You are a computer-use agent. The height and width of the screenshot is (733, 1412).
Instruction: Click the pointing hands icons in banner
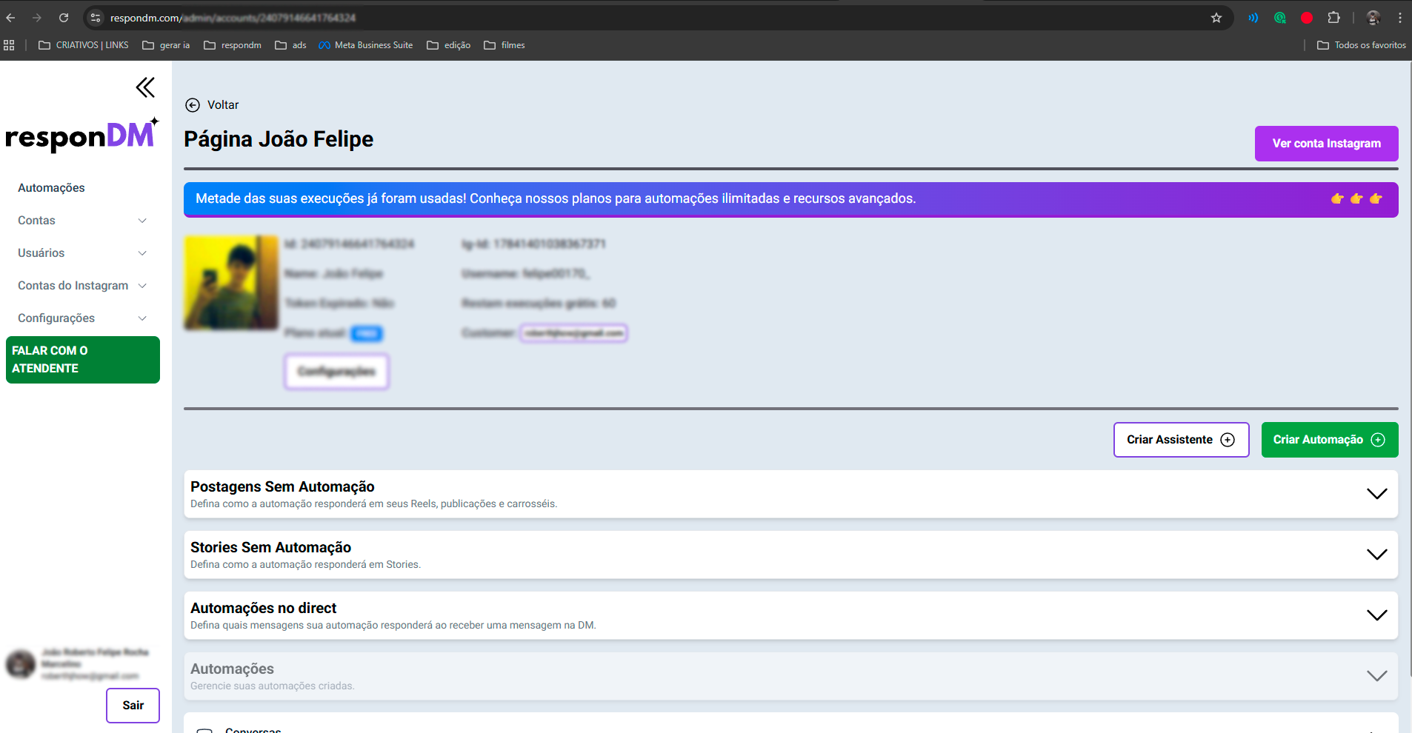[x=1356, y=198]
